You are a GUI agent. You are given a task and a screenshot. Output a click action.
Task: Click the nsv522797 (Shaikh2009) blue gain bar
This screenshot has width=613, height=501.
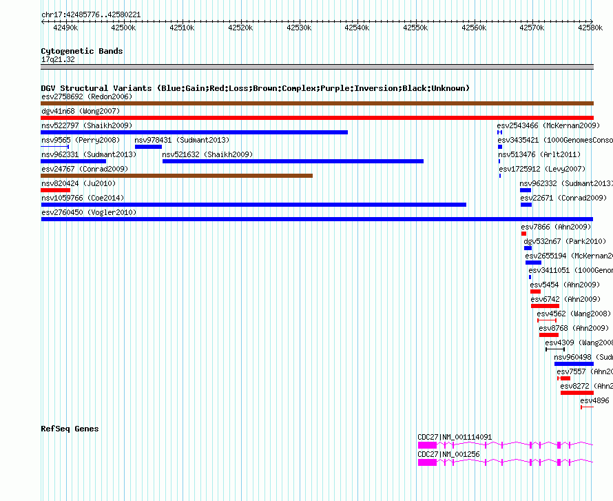click(x=194, y=132)
